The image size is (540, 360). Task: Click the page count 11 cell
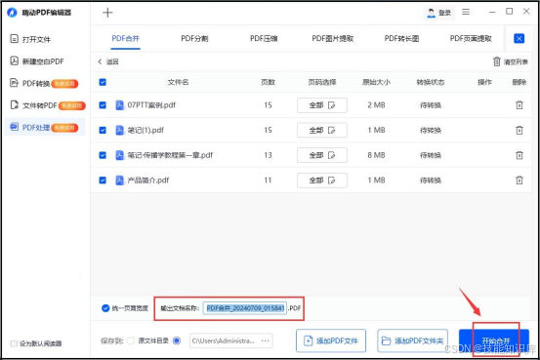tap(268, 180)
